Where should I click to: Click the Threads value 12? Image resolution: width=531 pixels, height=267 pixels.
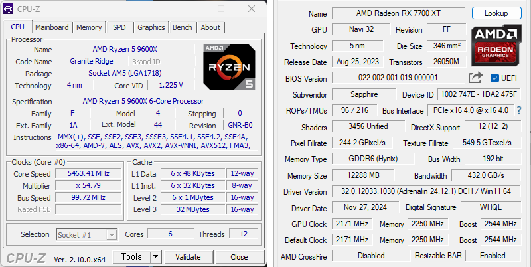click(244, 234)
